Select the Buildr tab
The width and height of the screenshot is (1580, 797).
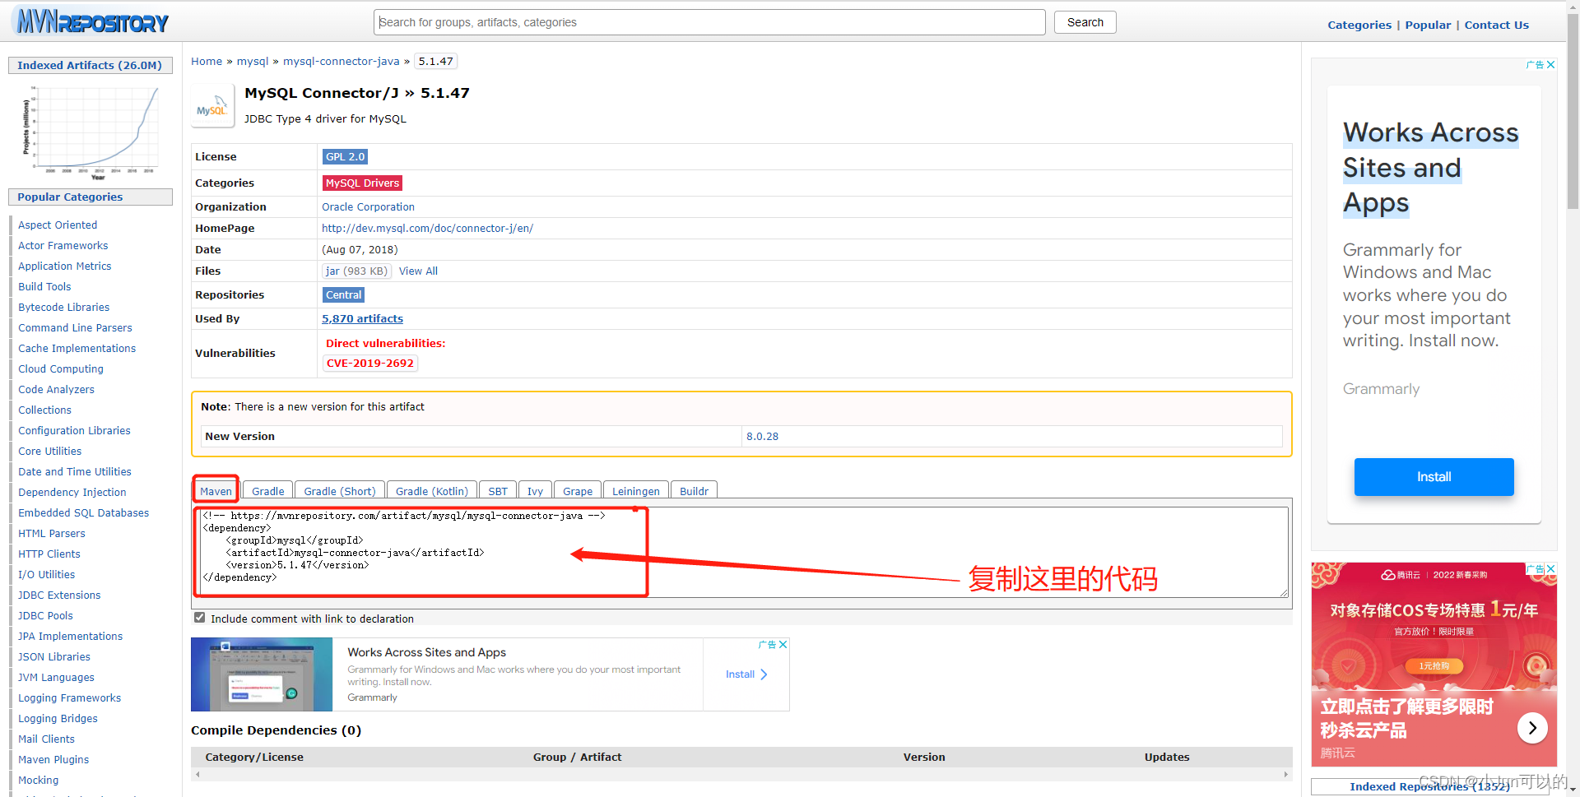694,491
